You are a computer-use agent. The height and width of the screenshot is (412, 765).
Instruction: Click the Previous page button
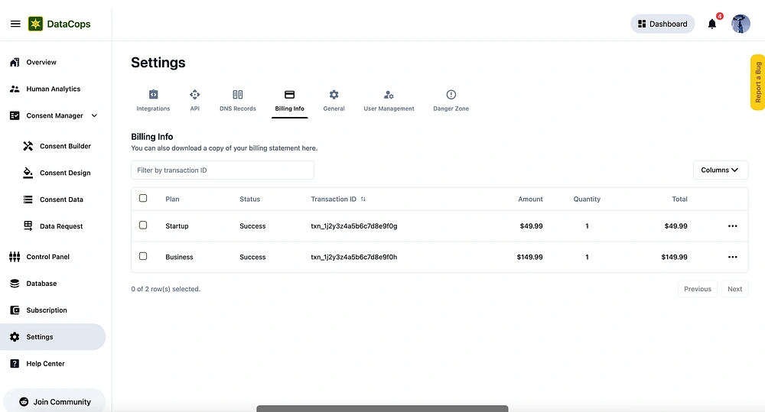tap(697, 289)
